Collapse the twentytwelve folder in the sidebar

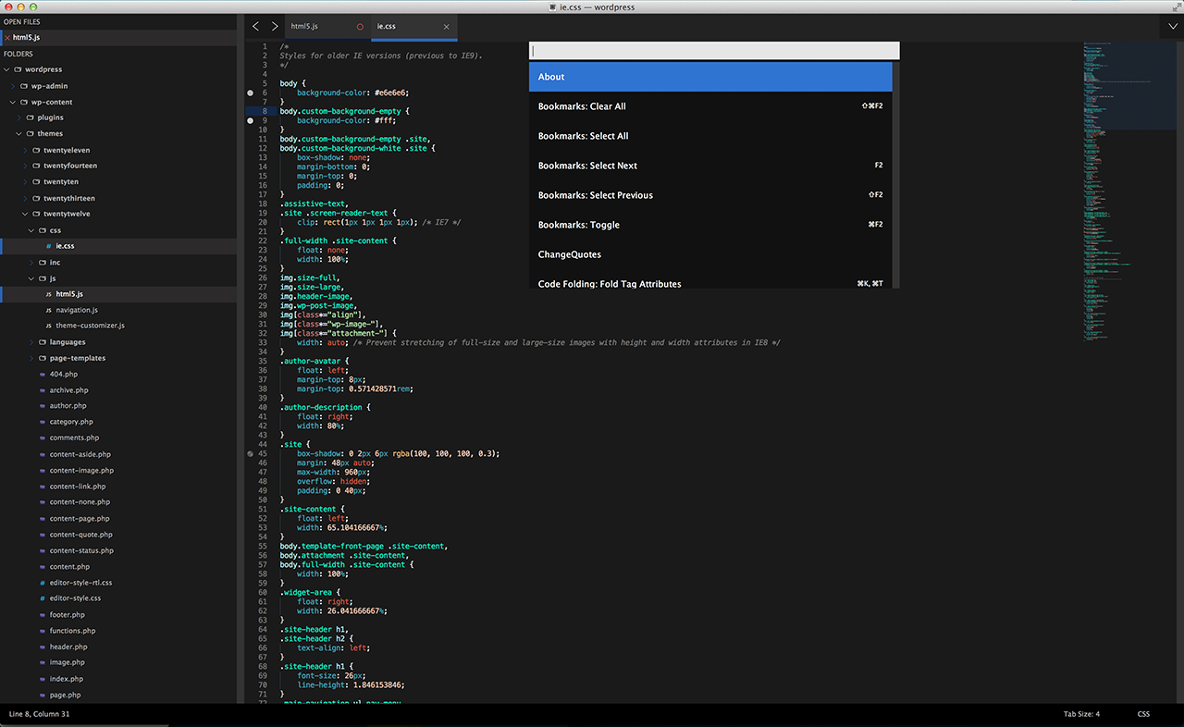click(x=25, y=214)
